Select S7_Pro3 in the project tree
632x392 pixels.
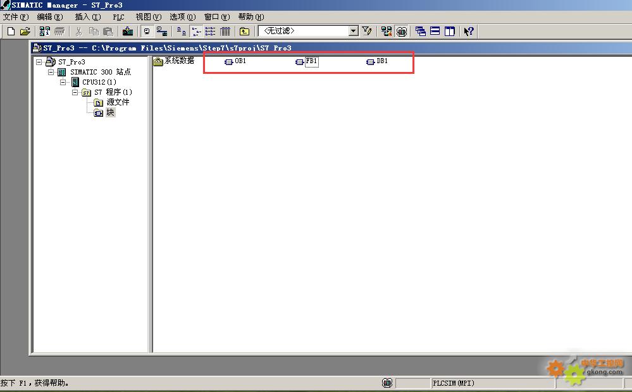coord(71,62)
